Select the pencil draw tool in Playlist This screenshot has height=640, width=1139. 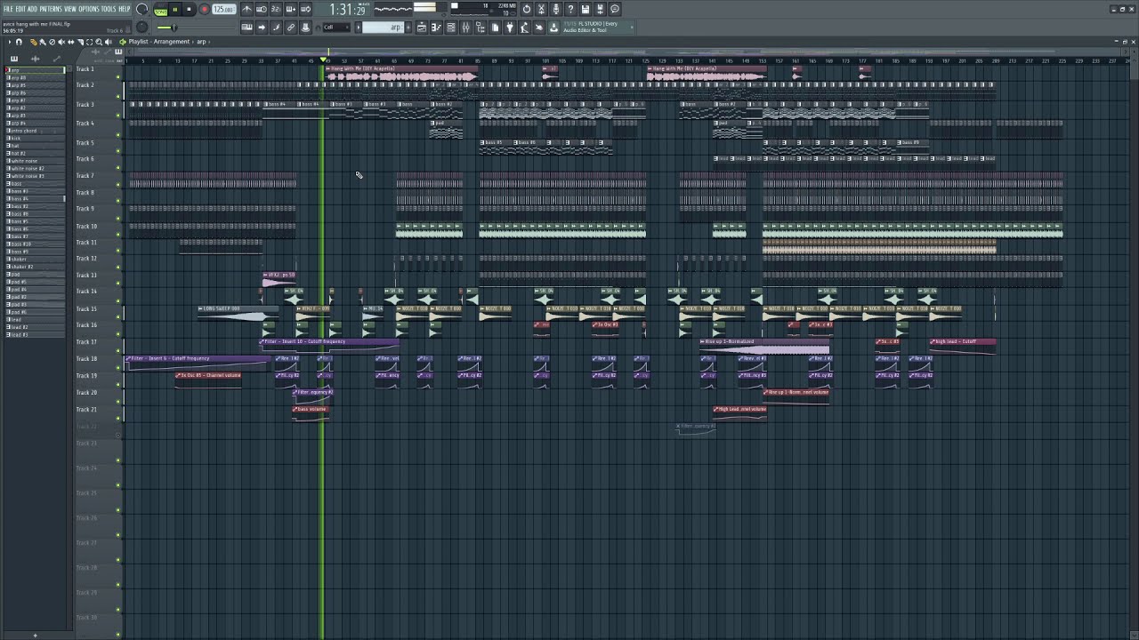(x=34, y=42)
